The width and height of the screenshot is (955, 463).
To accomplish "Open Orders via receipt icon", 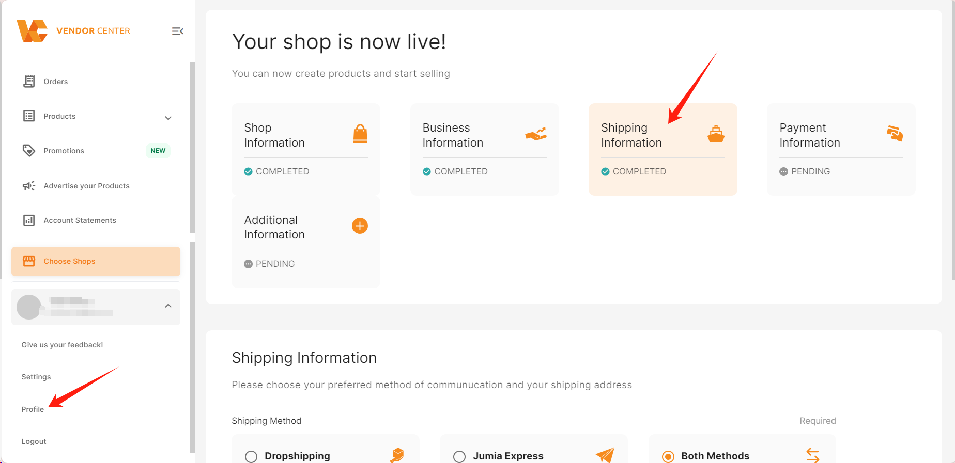I will click(29, 82).
